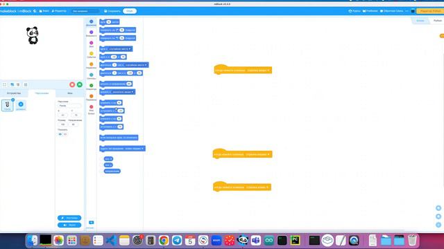Select the green Operators block category
Image resolution: width=444 pixels, height=249 pixels.
pos(91,86)
